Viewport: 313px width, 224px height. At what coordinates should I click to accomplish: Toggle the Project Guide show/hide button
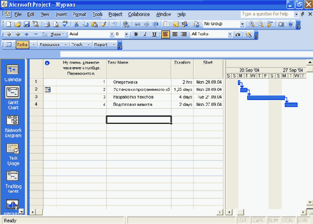9,45
